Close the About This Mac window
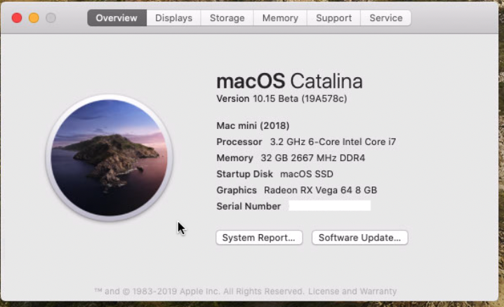Screen dimensions: 504x307 point(17,18)
